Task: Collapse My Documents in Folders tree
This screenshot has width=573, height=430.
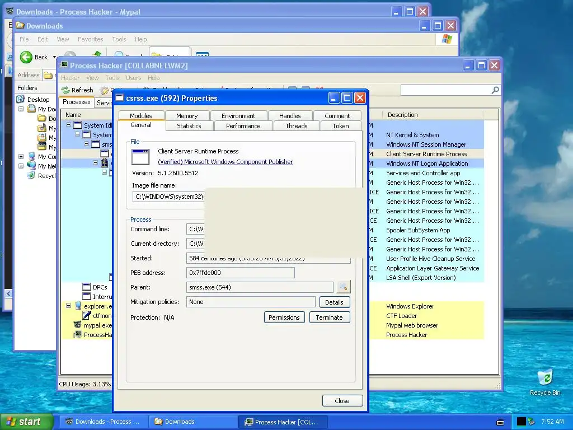Action: pos(21,109)
